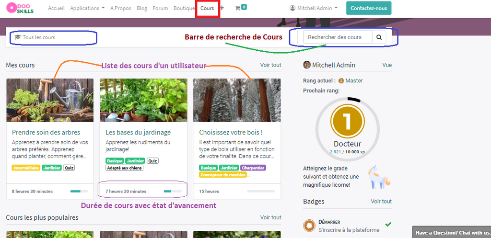Click the plus icon next to Cours
The image size is (491, 238).
[222, 8]
